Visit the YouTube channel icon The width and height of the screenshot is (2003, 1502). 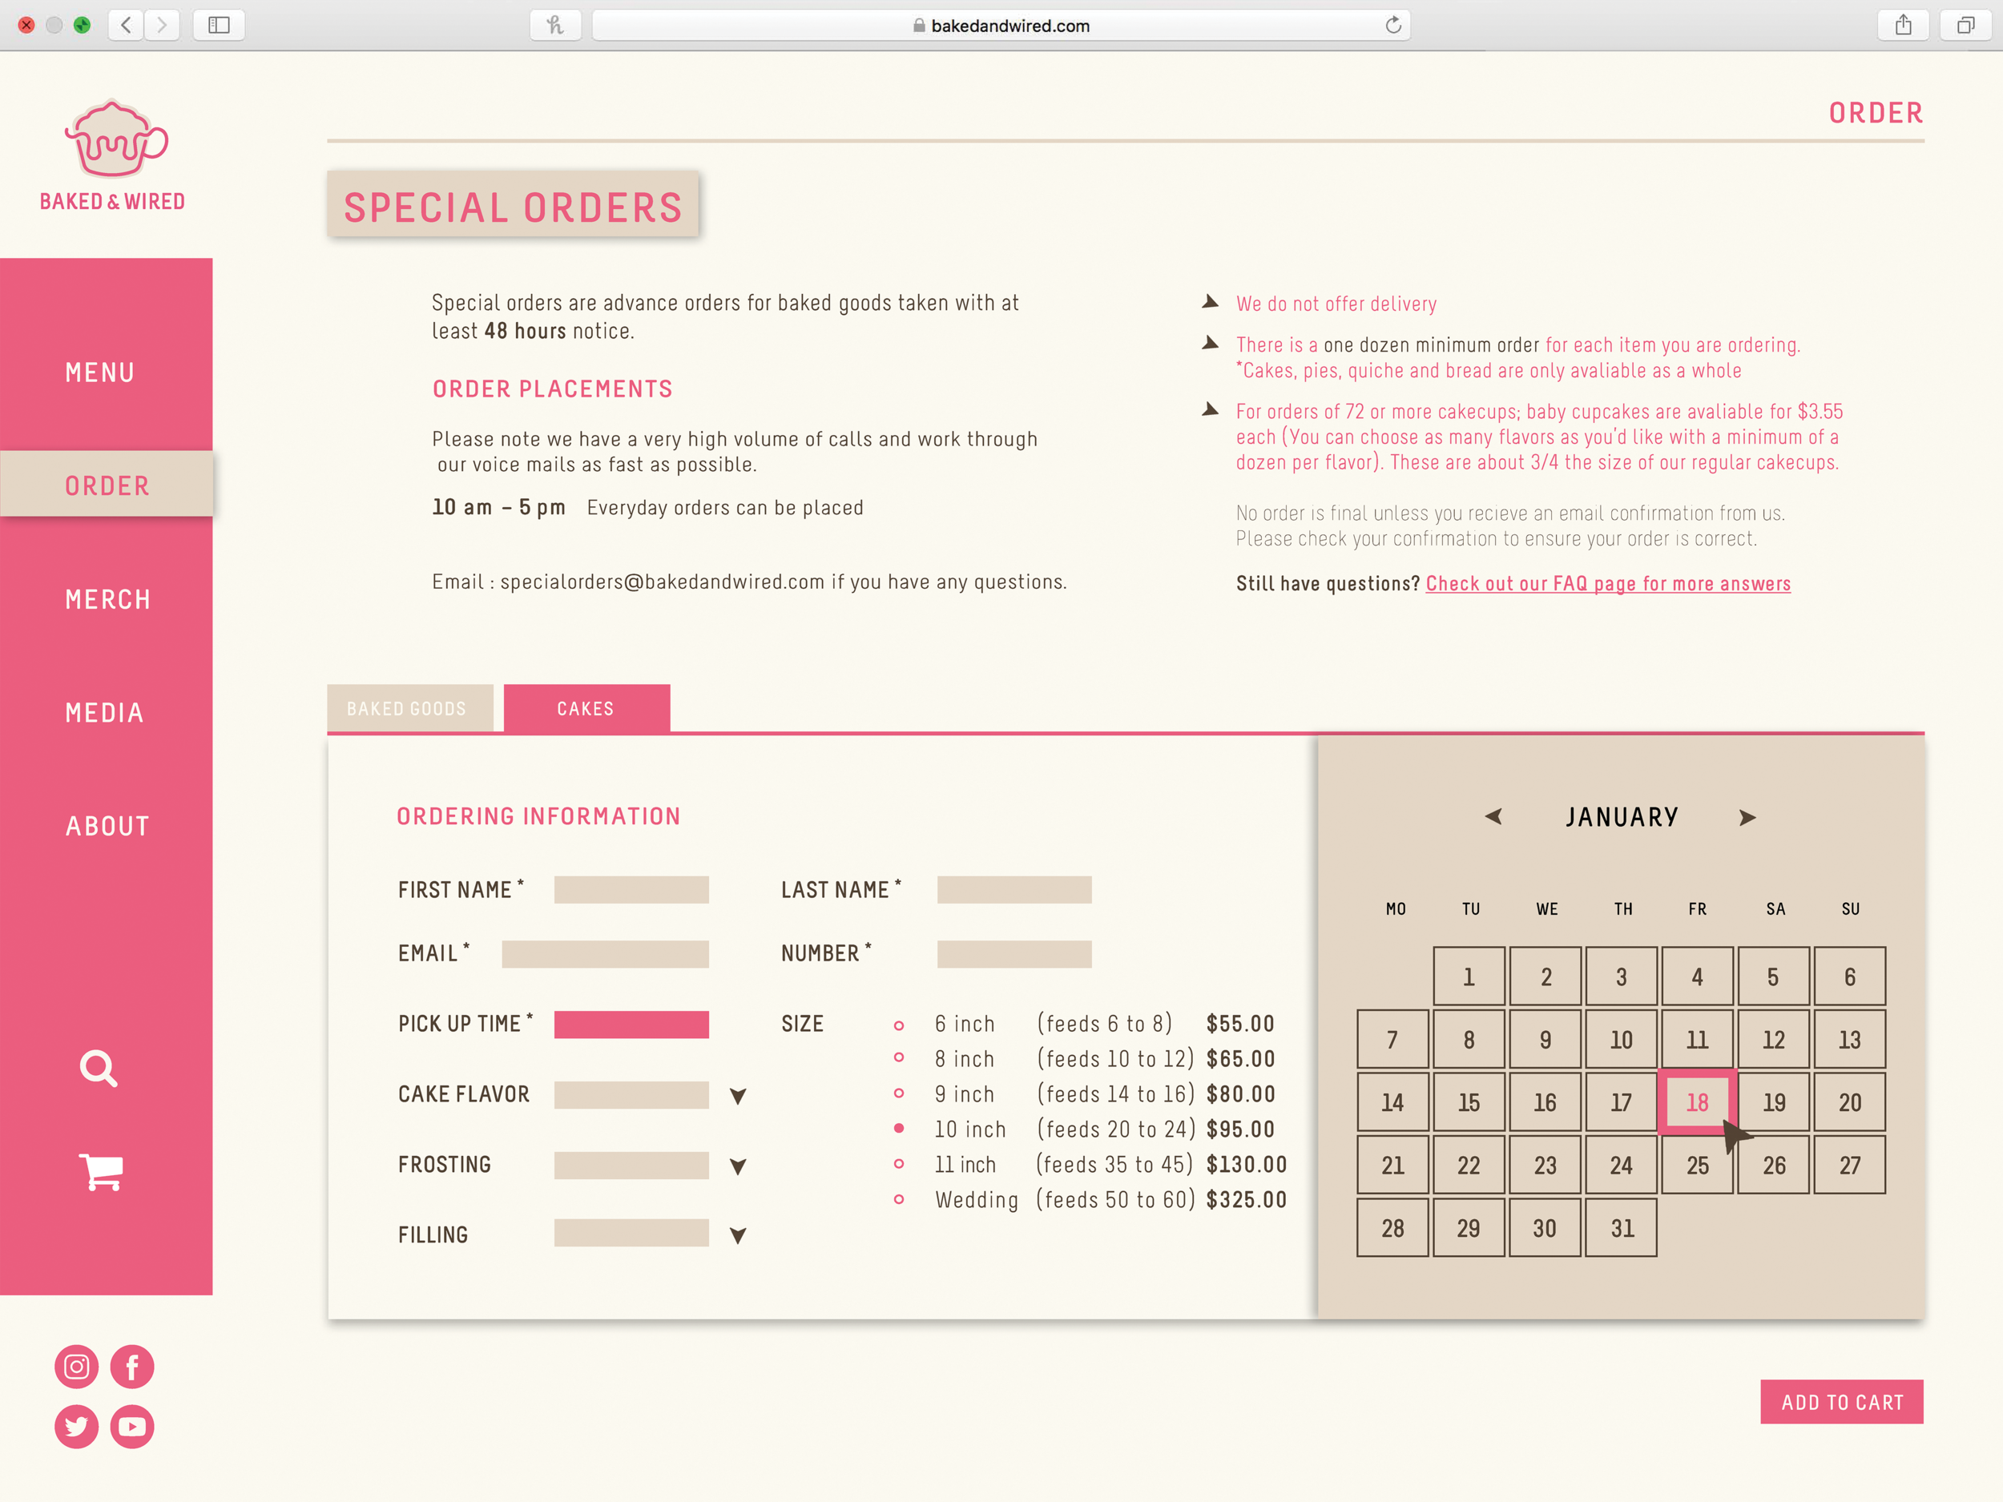coord(132,1426)
